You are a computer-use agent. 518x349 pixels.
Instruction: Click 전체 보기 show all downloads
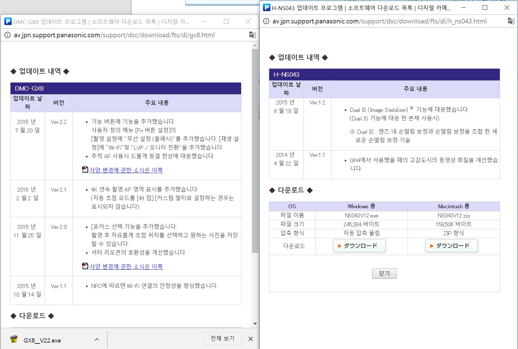pos(222,339)
